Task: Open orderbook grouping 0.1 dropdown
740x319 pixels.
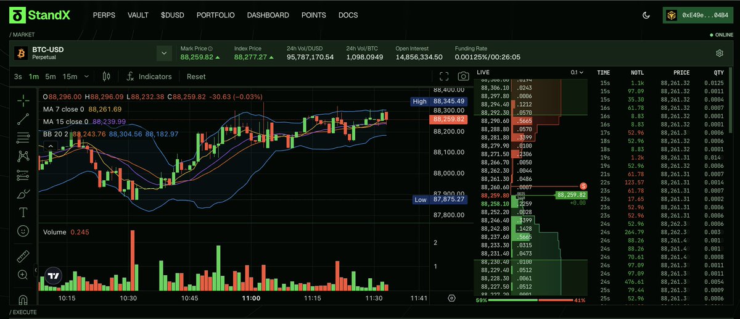Action: [x=577, y=73]
